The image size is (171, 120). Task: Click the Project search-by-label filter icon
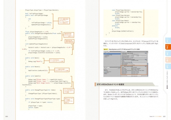point(119,69)
